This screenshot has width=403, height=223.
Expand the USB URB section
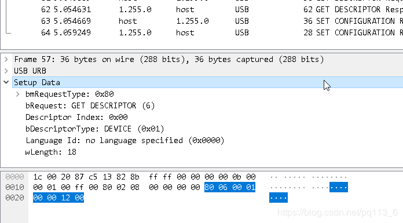[x=6, y=71]
